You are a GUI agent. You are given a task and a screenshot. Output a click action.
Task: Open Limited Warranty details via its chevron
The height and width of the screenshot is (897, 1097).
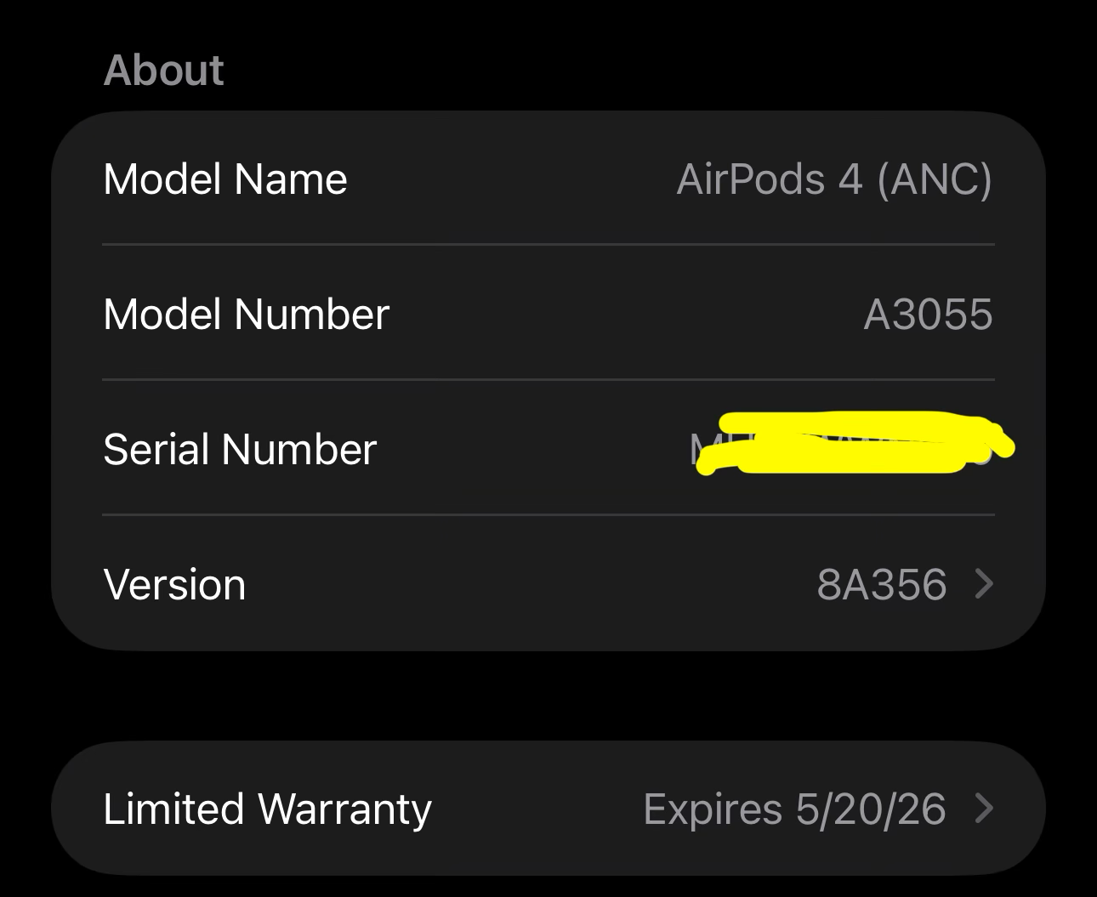(x=984, y=808)
